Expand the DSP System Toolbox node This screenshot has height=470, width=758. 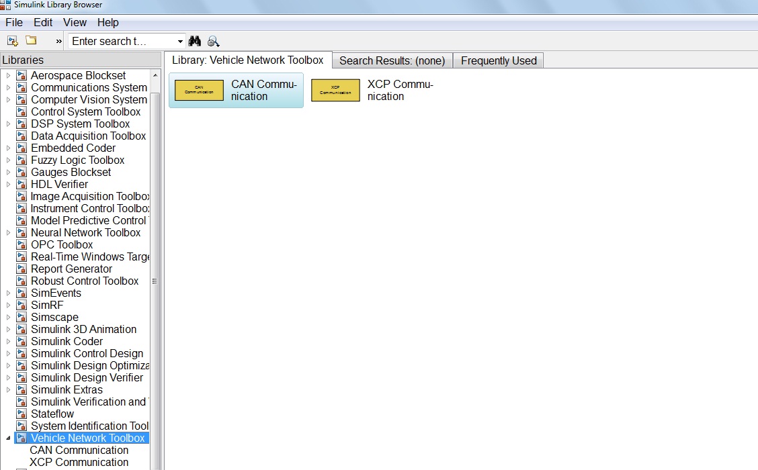9,124
